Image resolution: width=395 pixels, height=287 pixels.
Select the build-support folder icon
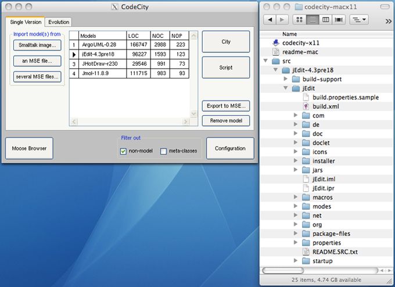point(296,79)
